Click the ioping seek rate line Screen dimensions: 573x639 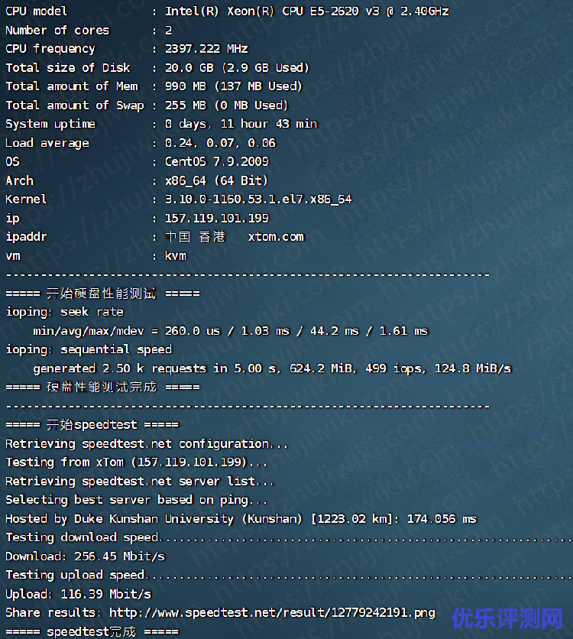pyautogui.click(x=64, y=312)
